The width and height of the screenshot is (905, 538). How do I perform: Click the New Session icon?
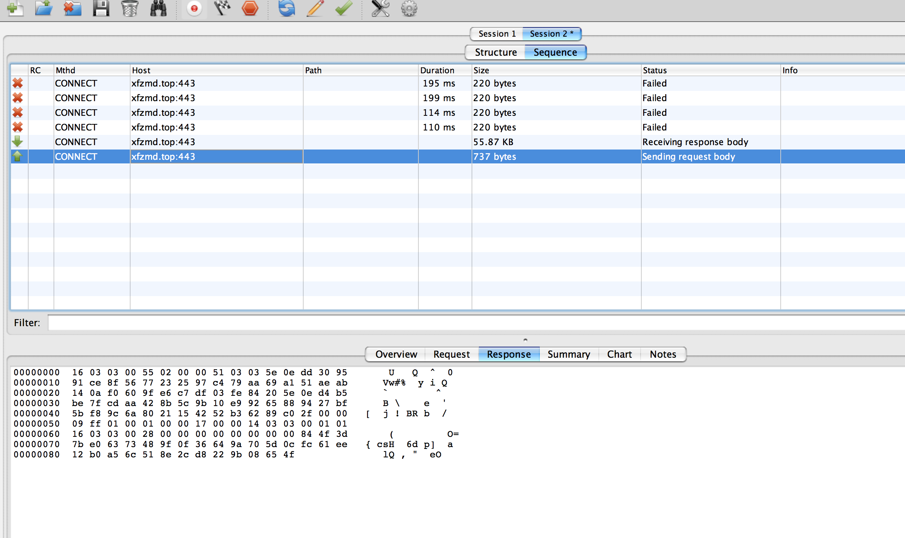pyautogui.click(x=15, y=8)
